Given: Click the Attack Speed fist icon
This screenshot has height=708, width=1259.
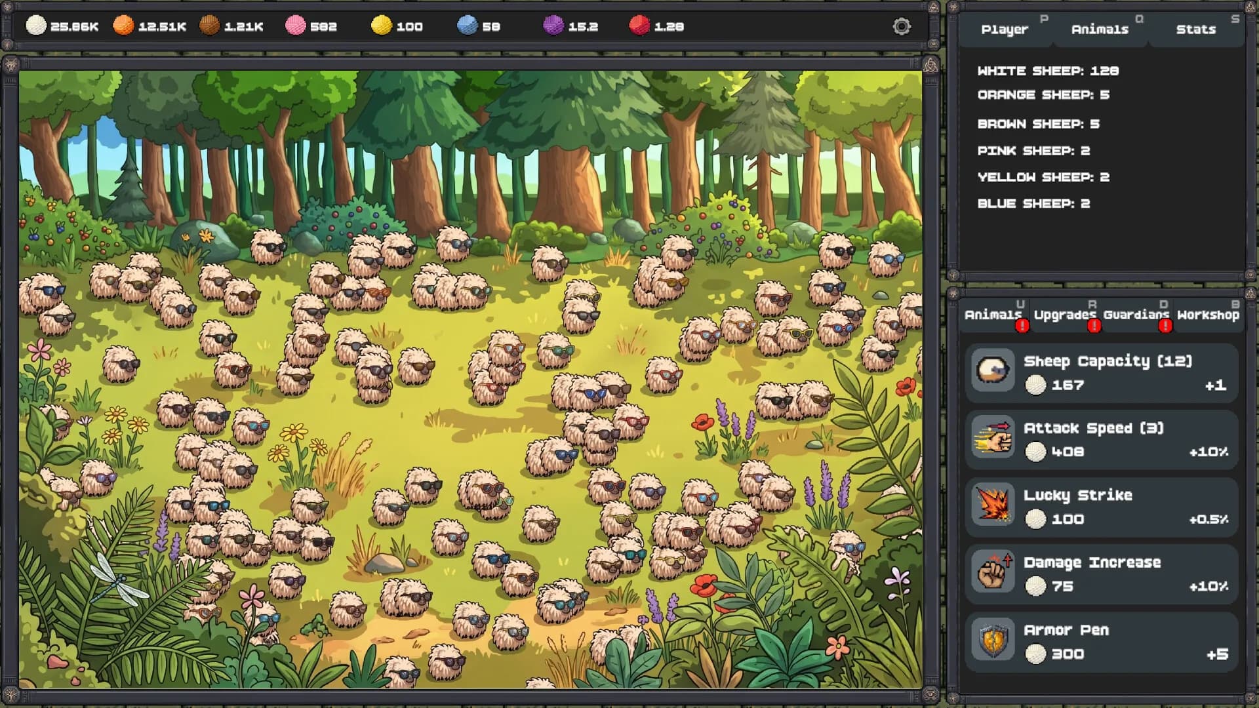Looking at the screenshot, I should (993, 439).
